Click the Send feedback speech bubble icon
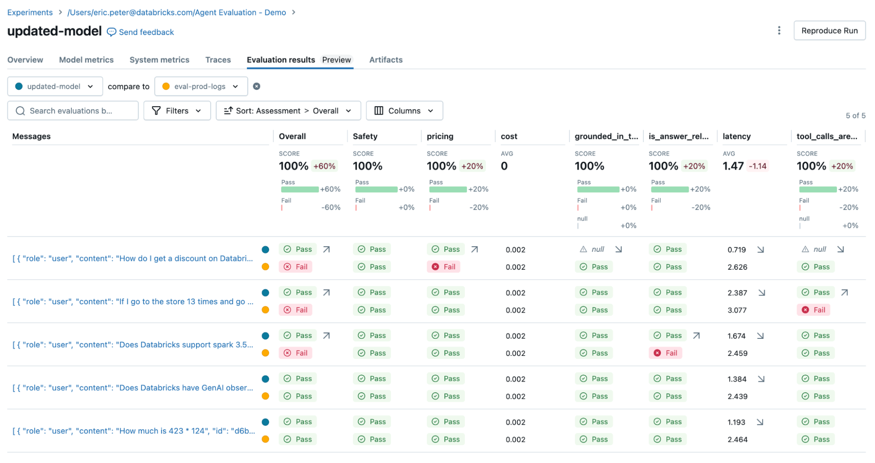 pyautogui.click(x=112, y=32)
